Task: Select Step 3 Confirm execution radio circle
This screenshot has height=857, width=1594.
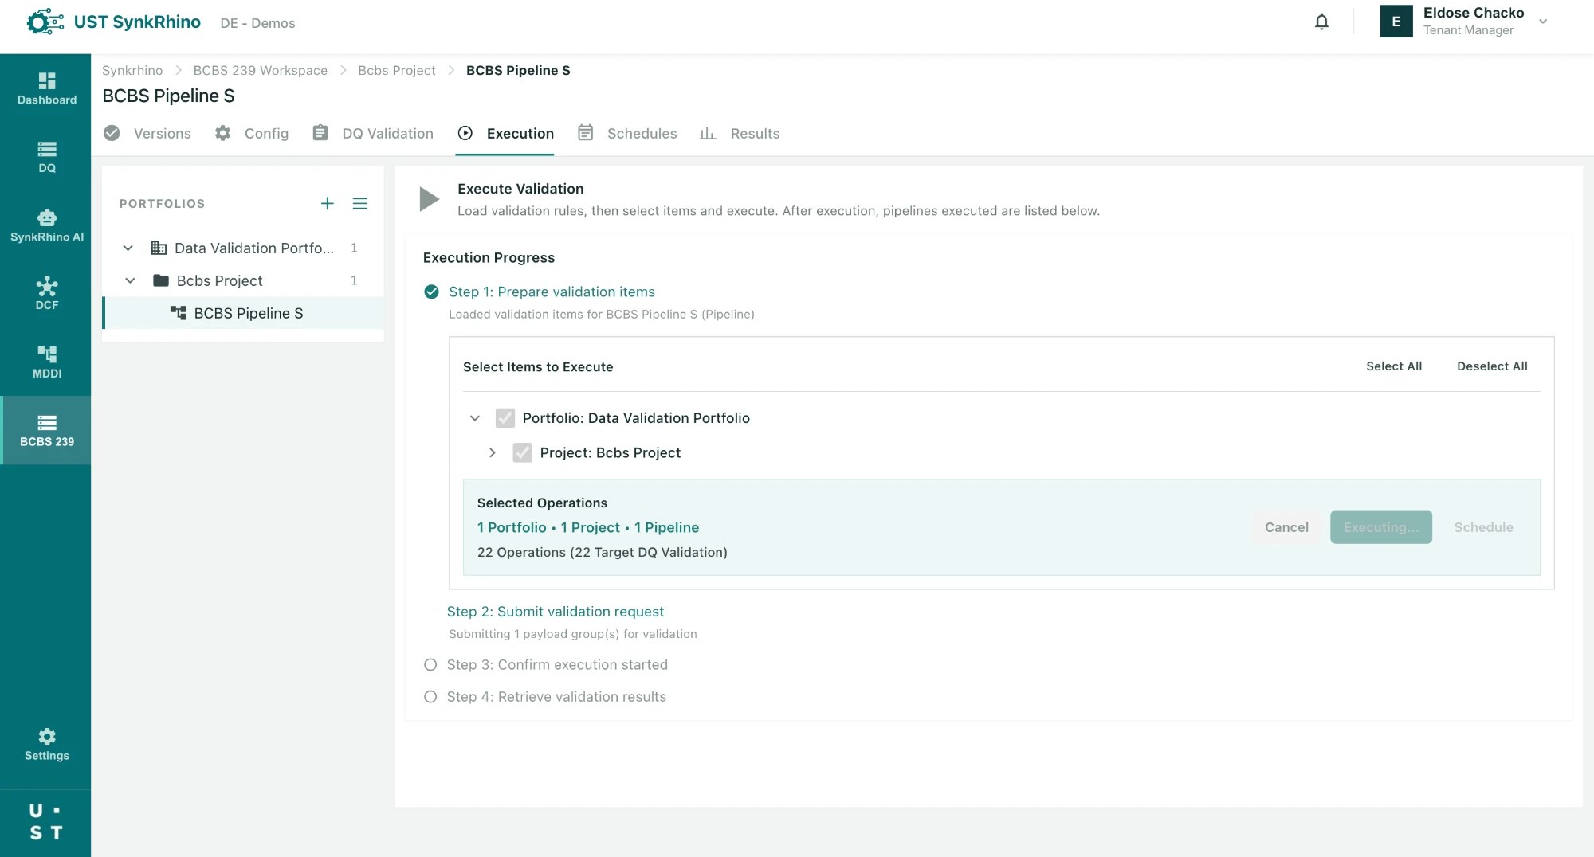Action: (430, 665)
